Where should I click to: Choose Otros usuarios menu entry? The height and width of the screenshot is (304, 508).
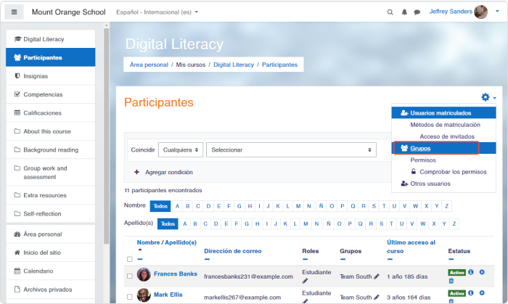[443, 184]
